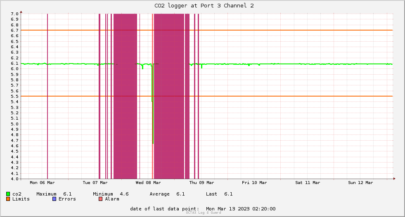This screenshot has width=405, height=217.
Task: Click the 'Sun 12 Mar' axis label
Action: point(360,183)
